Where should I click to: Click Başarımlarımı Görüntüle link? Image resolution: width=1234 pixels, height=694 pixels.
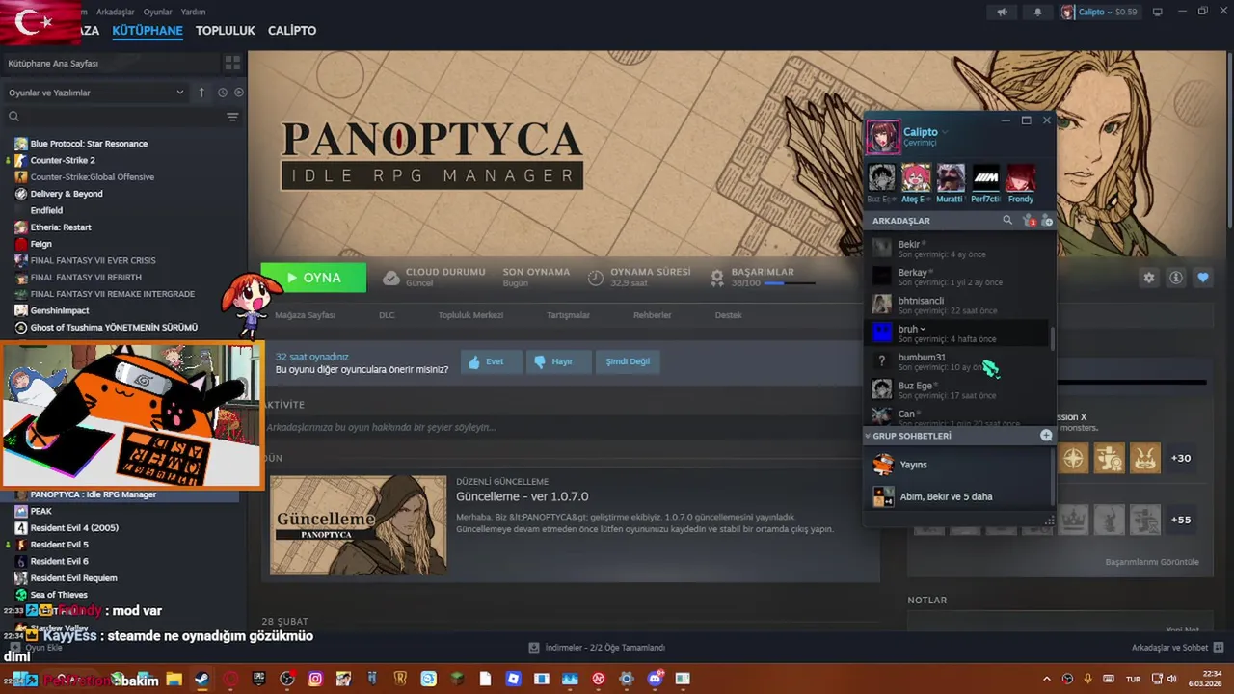(1152, 562)
